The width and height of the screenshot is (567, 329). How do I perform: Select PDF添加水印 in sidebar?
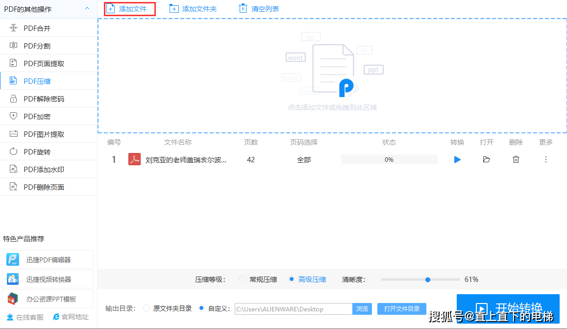click(44, 170)
